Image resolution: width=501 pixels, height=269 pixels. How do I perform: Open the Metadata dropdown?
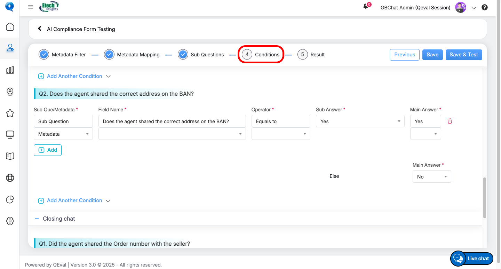63,134
